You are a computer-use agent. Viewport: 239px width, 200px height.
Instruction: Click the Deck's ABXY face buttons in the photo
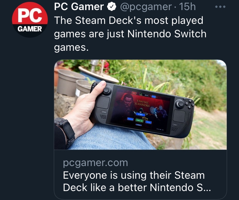(x=189, y=104)
